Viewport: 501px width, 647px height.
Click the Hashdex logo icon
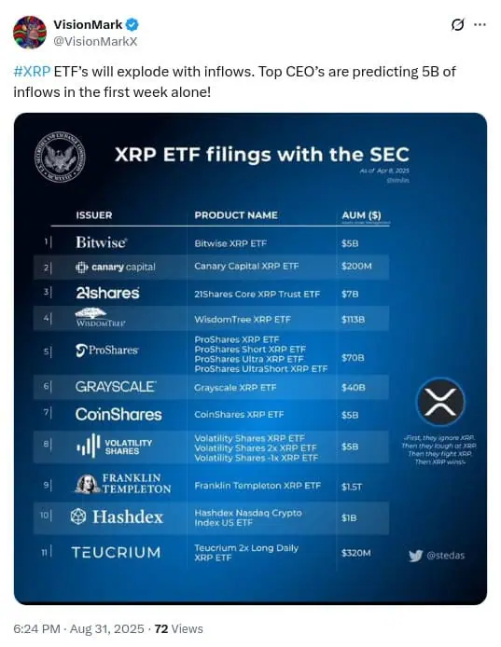point(78,516)
